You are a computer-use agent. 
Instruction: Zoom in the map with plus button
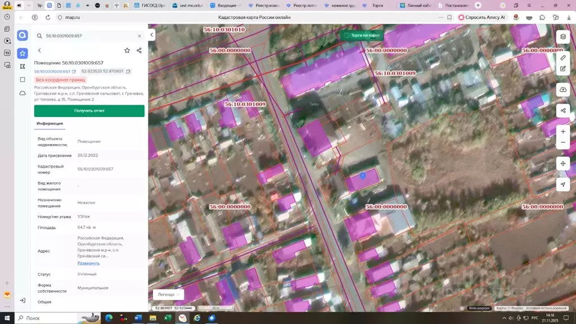coord(562,131)
